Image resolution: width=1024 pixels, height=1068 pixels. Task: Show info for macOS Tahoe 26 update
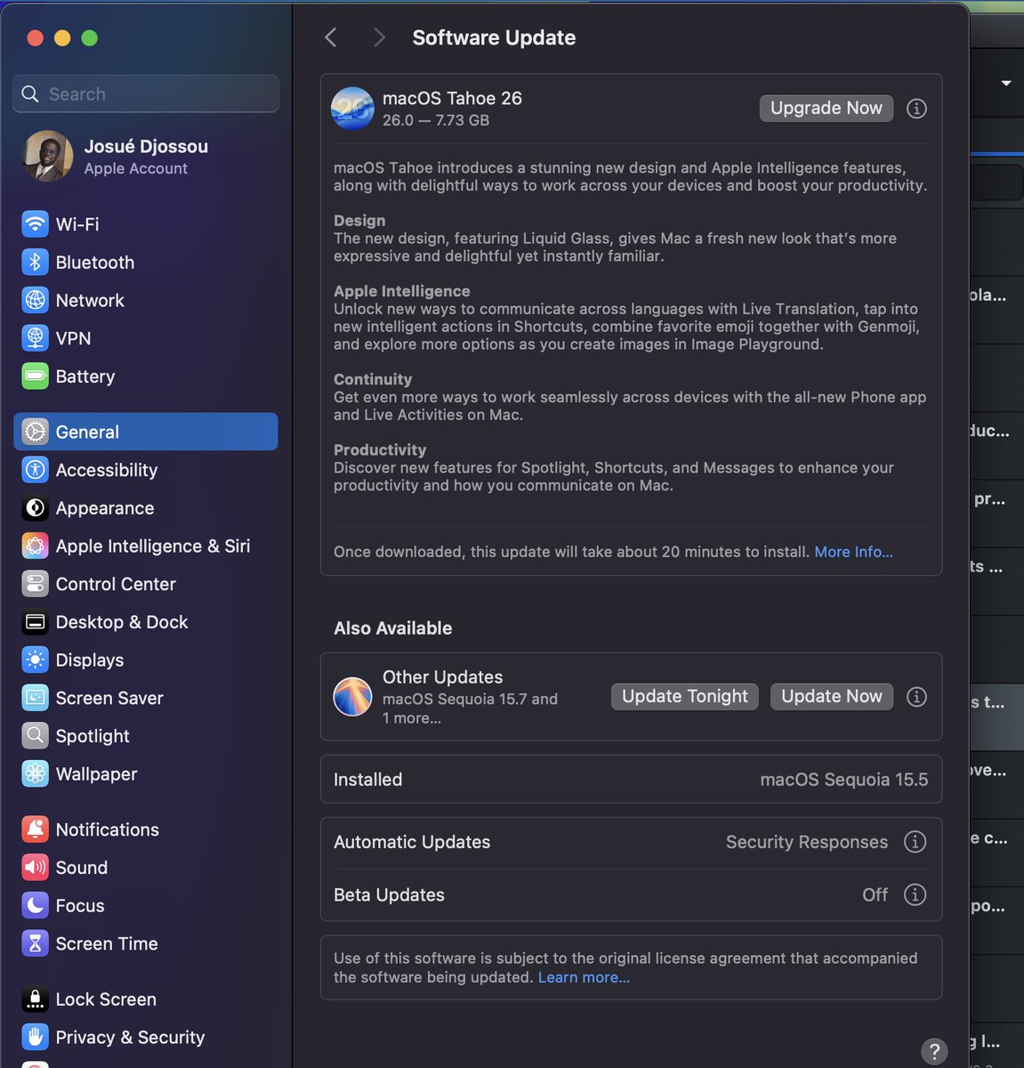pyautogui.click(x=916, y=109)
